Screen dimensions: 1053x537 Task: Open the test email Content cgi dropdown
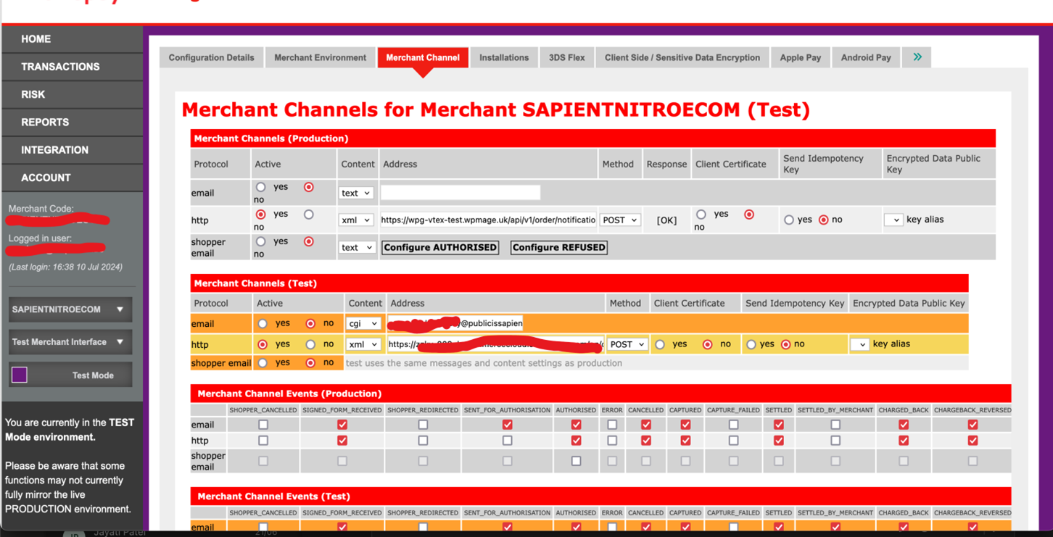click(x=363, y=324)
